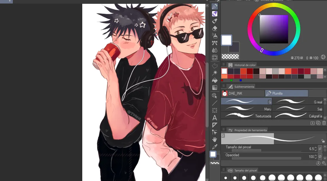Select the DAE_INK sub tool group
This screenshot has width=327, height=181.
pos(243,93)
